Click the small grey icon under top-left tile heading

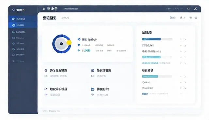coord(46,76)
